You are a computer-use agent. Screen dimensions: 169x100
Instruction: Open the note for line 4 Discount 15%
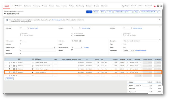(x=33, y=72)
